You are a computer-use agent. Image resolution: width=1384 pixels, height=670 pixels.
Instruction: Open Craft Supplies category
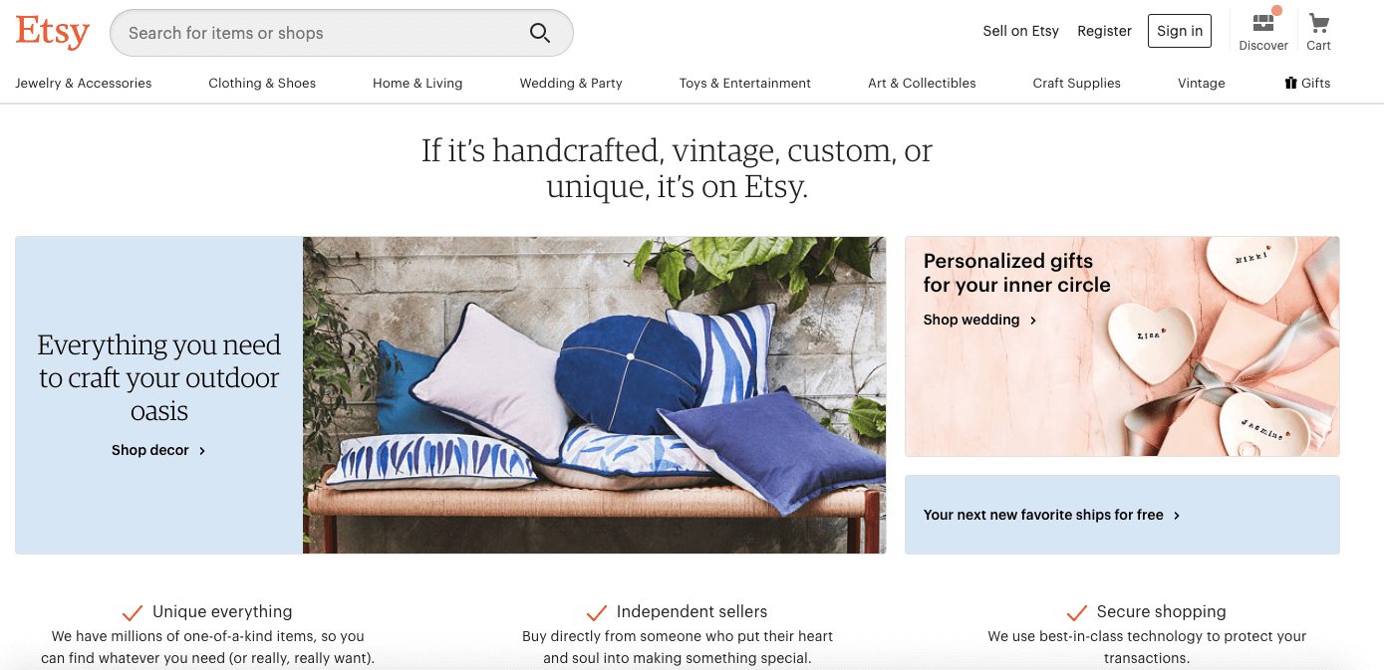(x=1076, y=84)
